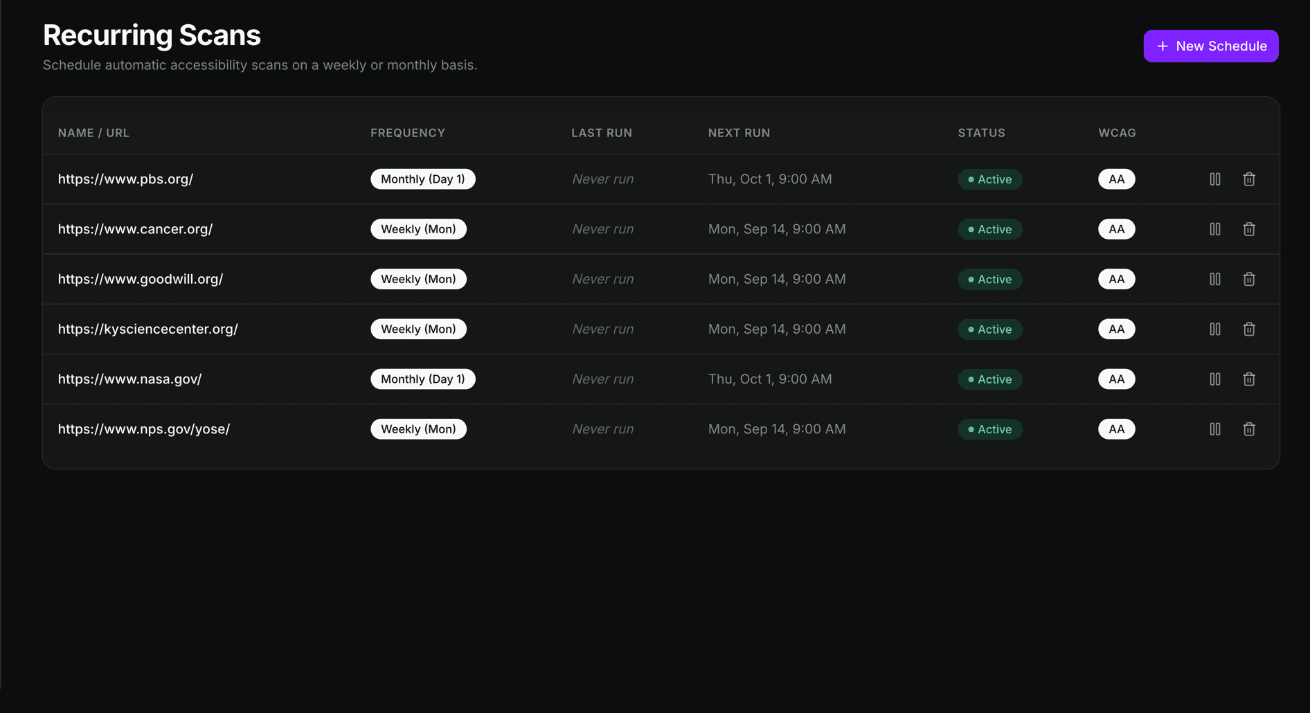This screenshot has width=1310, height=713.
Task: Click the AA WCAG badge for nasa.gov
Action: pos(1117,379)
